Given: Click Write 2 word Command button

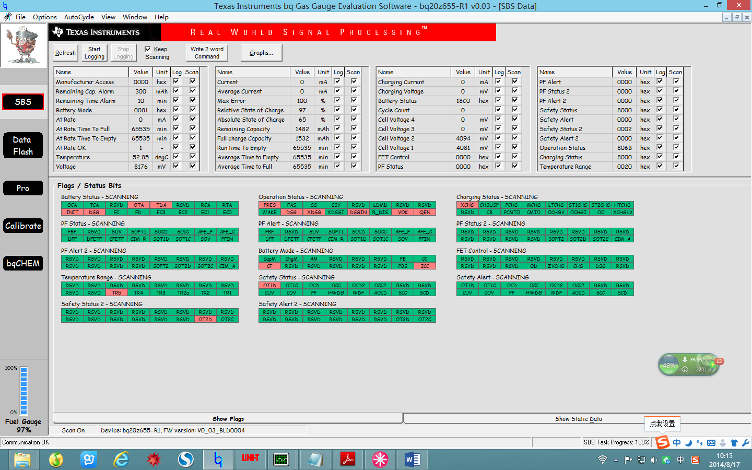Looking at the screenshot, I should (207, 53).
